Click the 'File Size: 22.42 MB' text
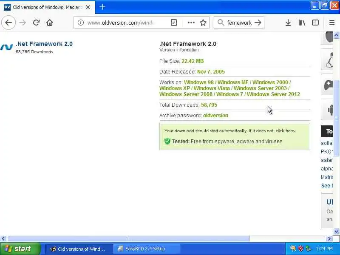 tap(181, 61)
